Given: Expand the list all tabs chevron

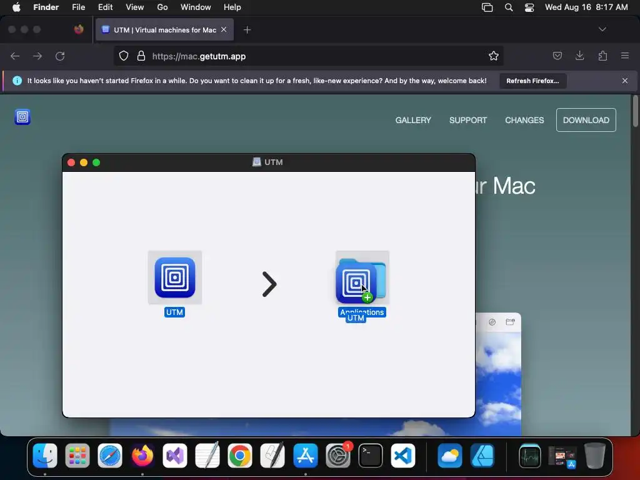Looking at the screenshot, I should [x=602, y=29].
